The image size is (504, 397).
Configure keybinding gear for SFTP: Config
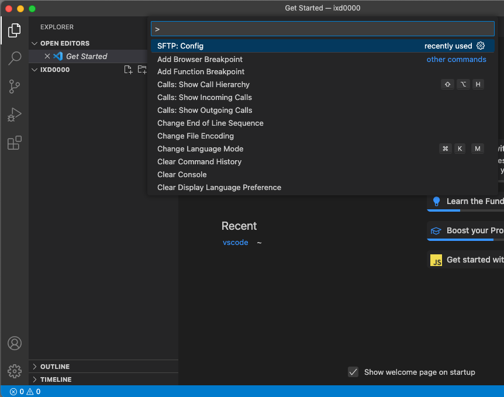click(481, 46)
